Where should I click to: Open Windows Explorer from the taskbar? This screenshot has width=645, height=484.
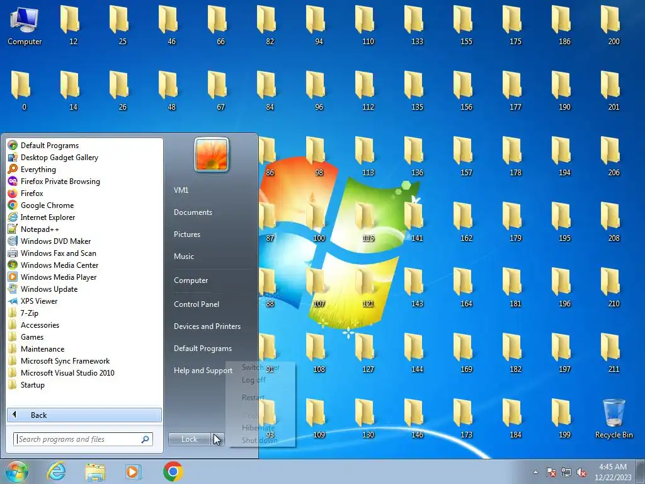click(95, 471)
